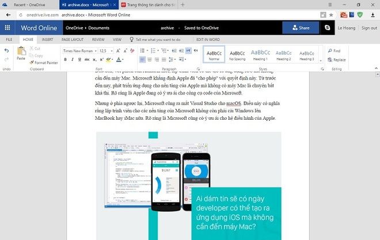
Task: Switch to the INSERT ribbon tab
Action: 47,40
